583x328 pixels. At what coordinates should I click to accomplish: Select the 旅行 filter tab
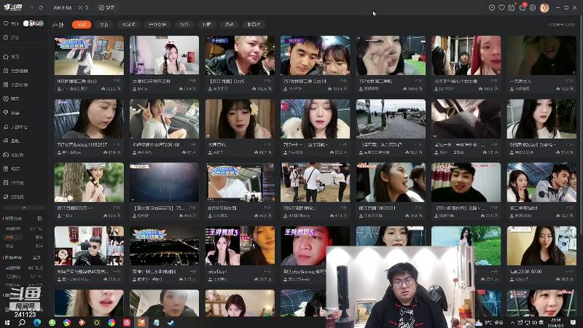(x=184, y=25)
